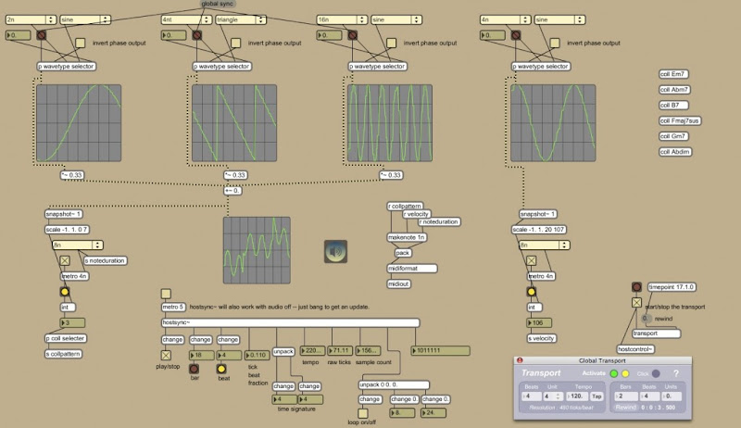Toggle the box above metro 5

pos(166,294)
